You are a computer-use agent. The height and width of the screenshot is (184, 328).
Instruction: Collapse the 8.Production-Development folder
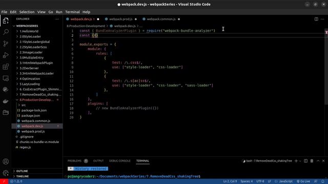(36, 100)
